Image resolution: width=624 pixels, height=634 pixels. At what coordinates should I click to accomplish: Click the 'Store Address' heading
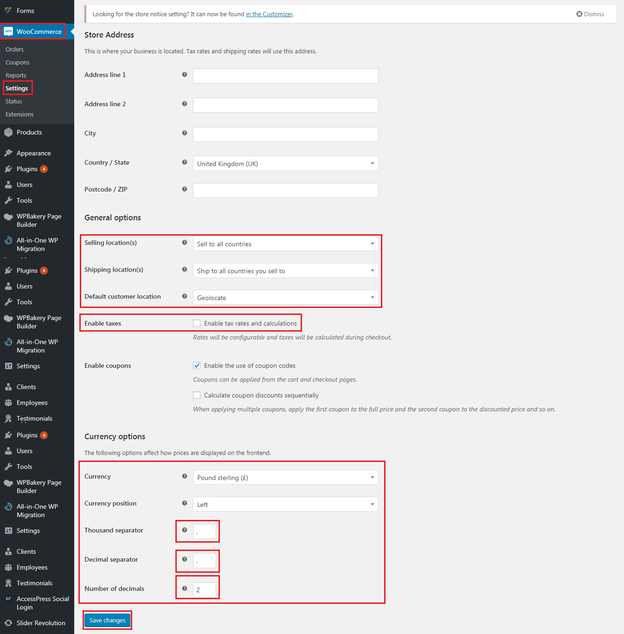(109, 35)
